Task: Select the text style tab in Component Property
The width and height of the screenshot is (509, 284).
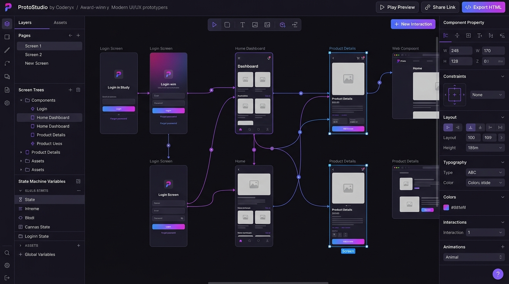Action: point(480,35)
